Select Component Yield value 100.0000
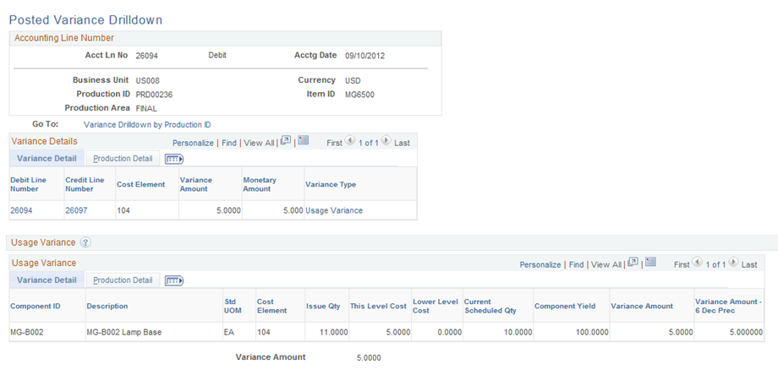Screen dimensions: 778x375 [592, 333]
